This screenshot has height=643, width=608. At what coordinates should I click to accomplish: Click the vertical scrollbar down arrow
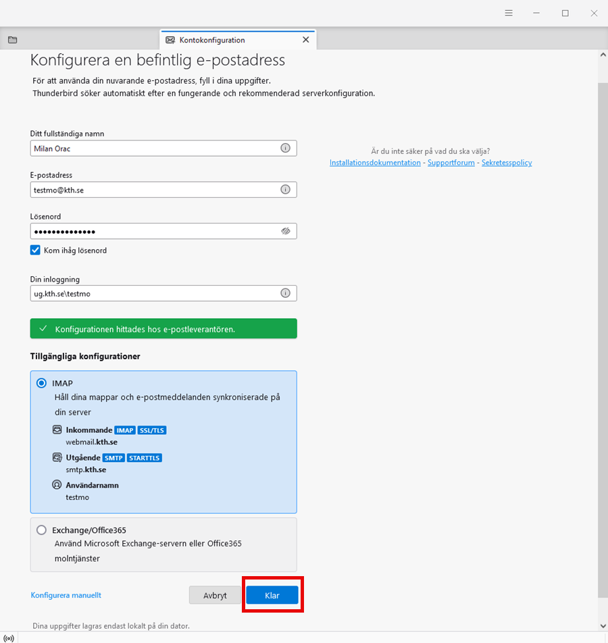tap(602, 625)
